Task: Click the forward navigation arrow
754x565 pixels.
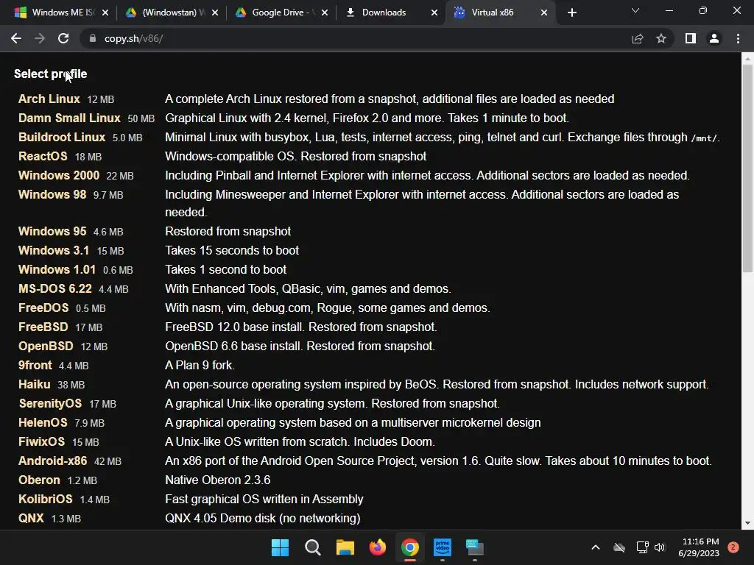Action: pyautogui.click(x=40, y=38)
